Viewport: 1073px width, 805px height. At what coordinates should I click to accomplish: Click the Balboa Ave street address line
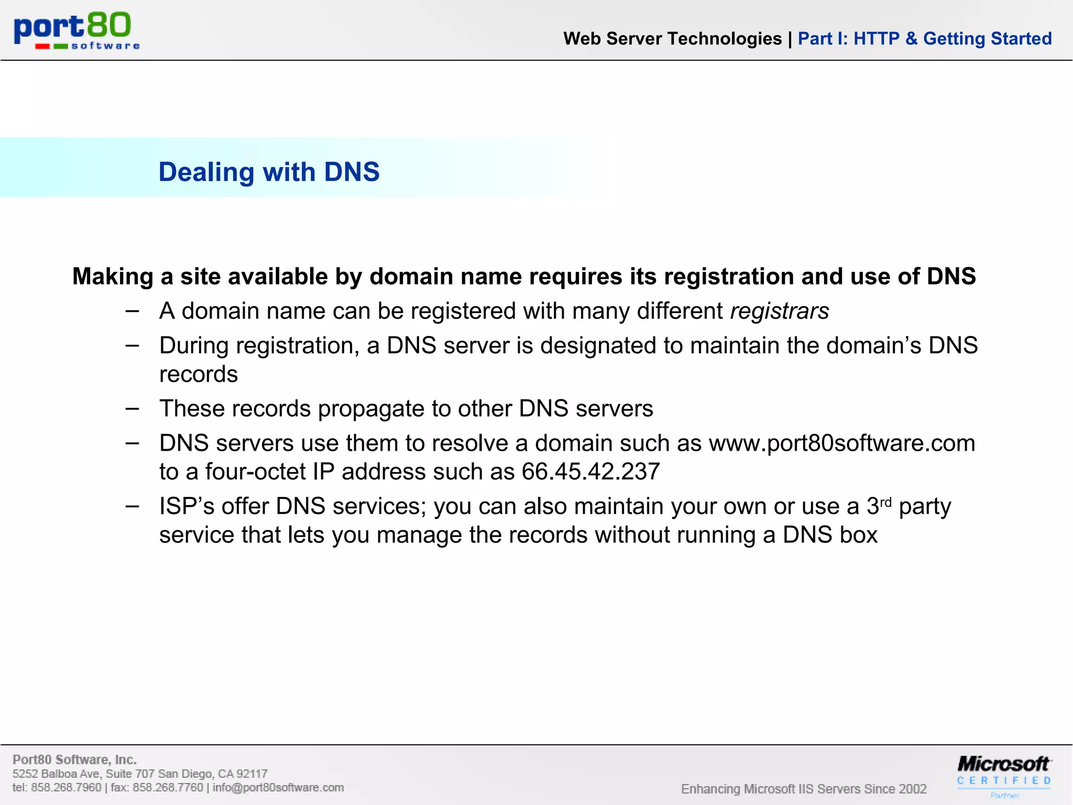140,774
